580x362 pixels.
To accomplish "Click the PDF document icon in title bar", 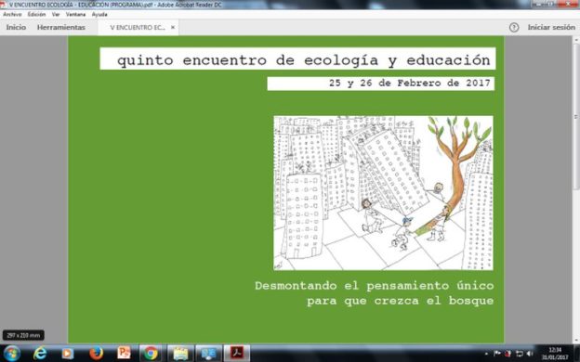I will [4, 5].
